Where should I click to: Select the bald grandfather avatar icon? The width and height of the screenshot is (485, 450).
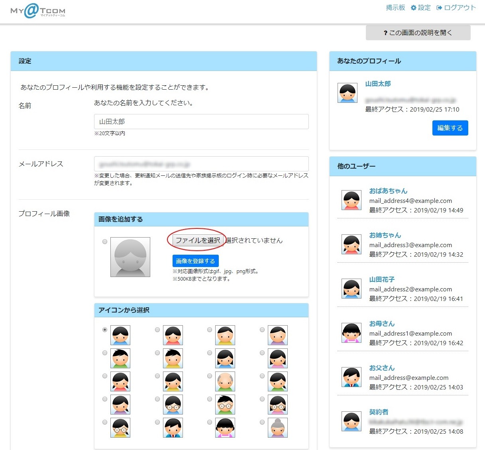coord(225,381)
